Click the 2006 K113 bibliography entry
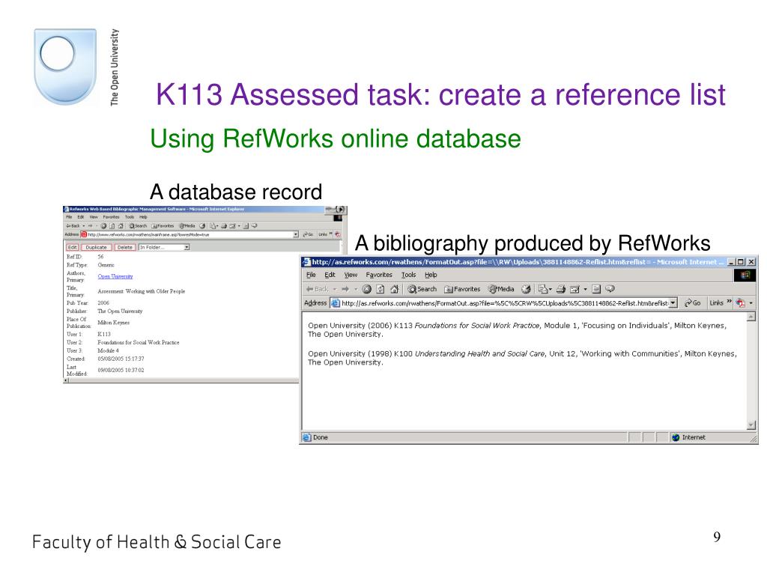The height and width of the screenshot is (575, 767). click(518, 329)
